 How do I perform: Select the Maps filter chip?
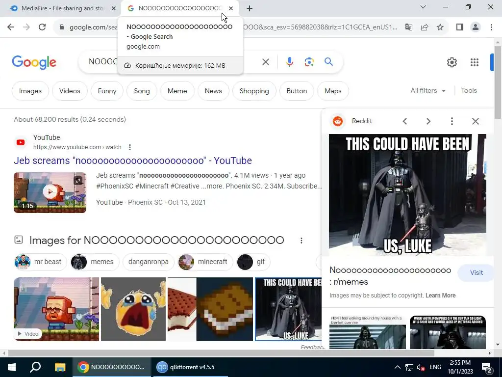333,91
